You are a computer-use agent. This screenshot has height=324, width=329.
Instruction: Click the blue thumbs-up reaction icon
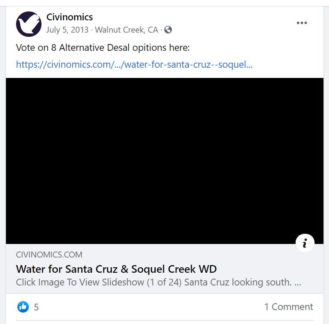(x=23, y=307)
